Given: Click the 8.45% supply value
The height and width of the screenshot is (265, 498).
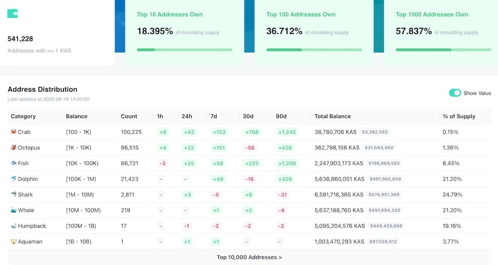Looking at the screenshot, I should point(451,164).
